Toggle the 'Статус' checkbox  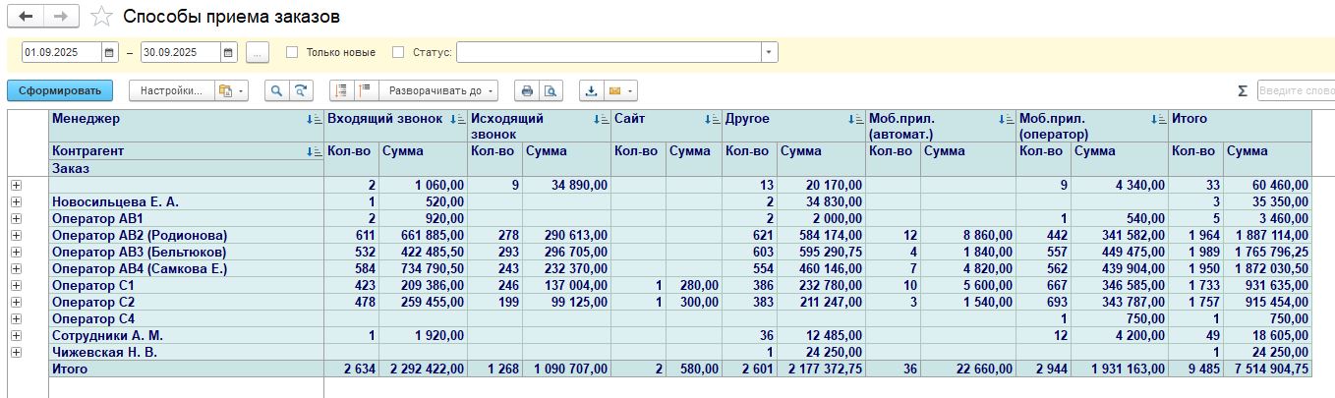[x=398, y=52]
